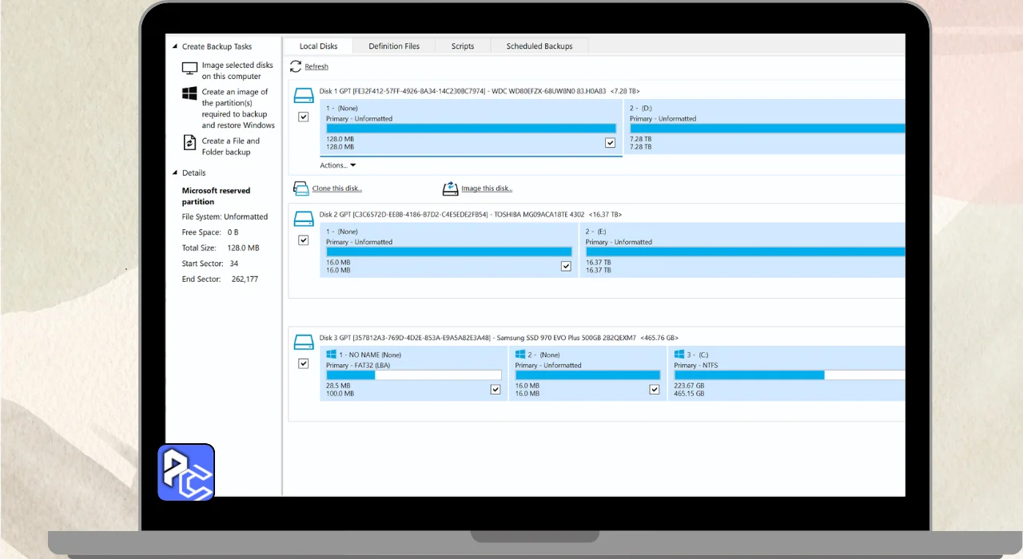
Task: Uncheck the Disk 1 main checkbox
Action: [304, 117]
